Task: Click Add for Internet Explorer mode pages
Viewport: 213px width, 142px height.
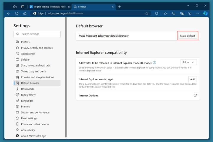Action: point(193,79)
